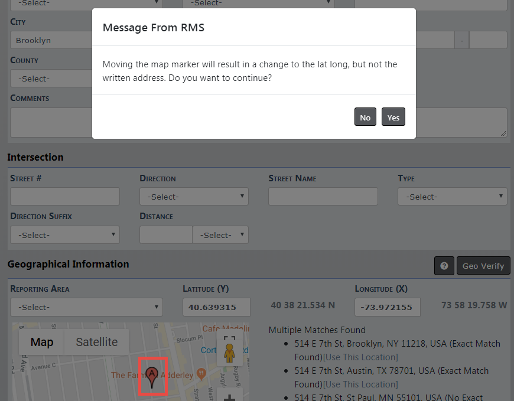Open the Direction Suffix dropdown
Screen dimensions: 514x401
[x=65, y=235]
